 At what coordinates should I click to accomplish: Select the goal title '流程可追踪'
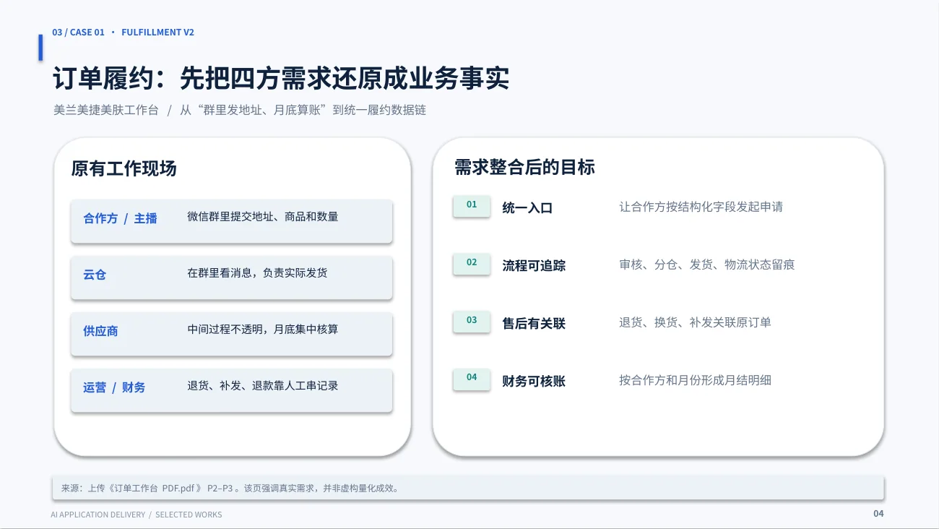click(534, 266)
